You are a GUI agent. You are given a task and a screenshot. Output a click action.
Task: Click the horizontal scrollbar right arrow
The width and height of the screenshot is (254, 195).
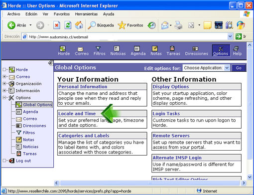coord(244,183)
